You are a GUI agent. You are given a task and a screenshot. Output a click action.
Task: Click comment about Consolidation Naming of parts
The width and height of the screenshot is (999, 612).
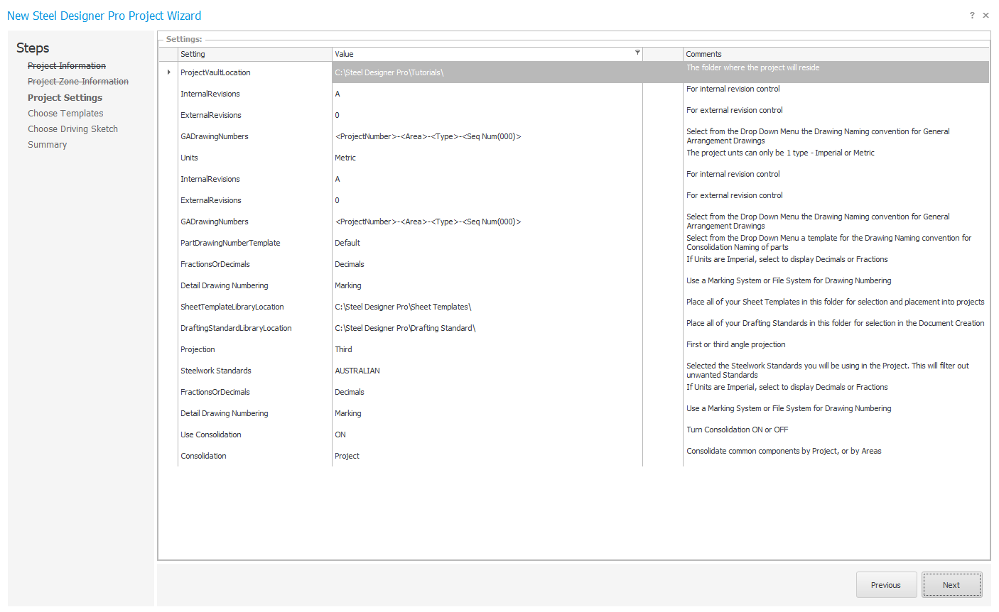pos(828,243)
